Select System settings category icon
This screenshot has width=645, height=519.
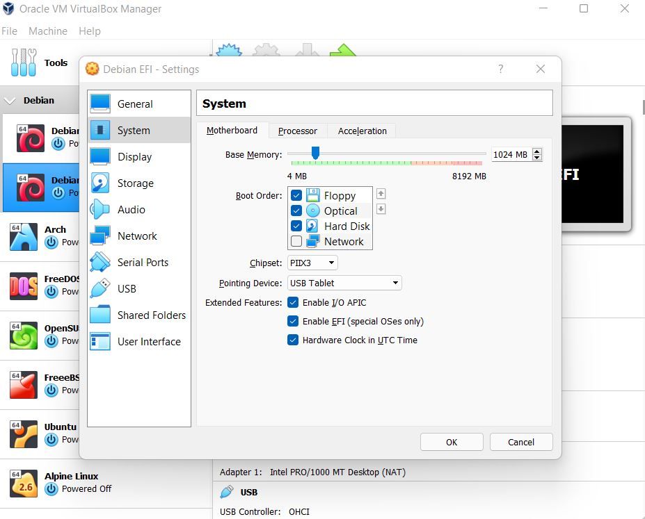(100, 130)
